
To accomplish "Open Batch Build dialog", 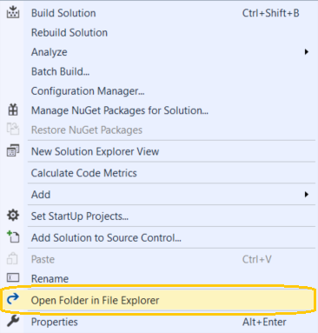I will tap(60, 71).
